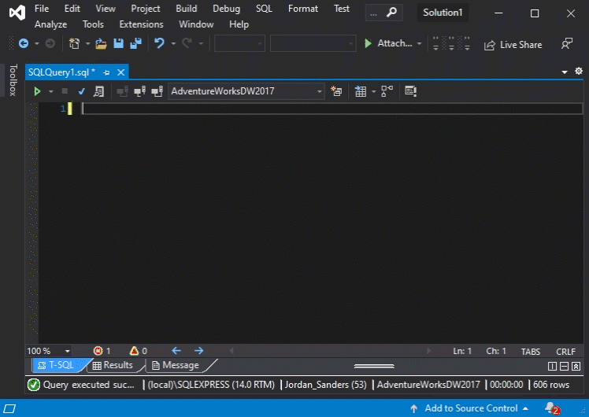
Task: Expand the Attach button dropdown arrow
Action: point(420,44)
